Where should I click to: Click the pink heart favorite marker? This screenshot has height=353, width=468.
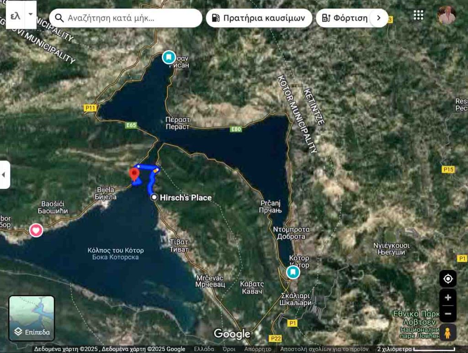coord(36,230)
